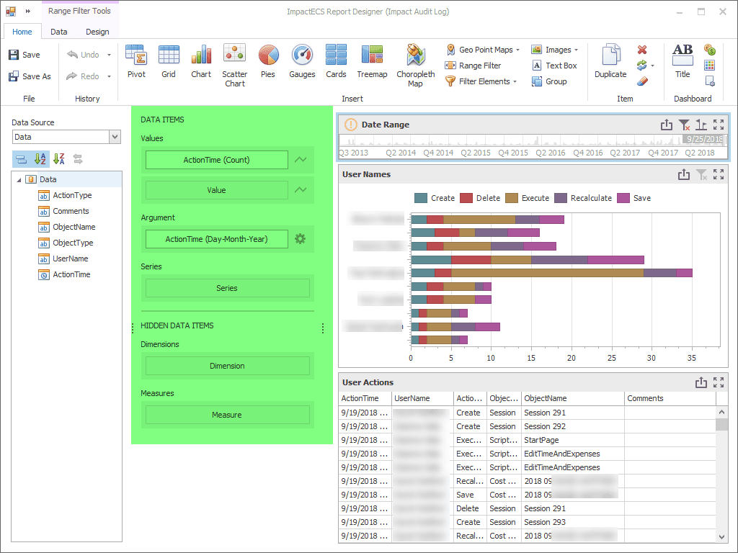Insert a Grid item
This screenshot has height=553, width=738.
[x=169, y=61]
